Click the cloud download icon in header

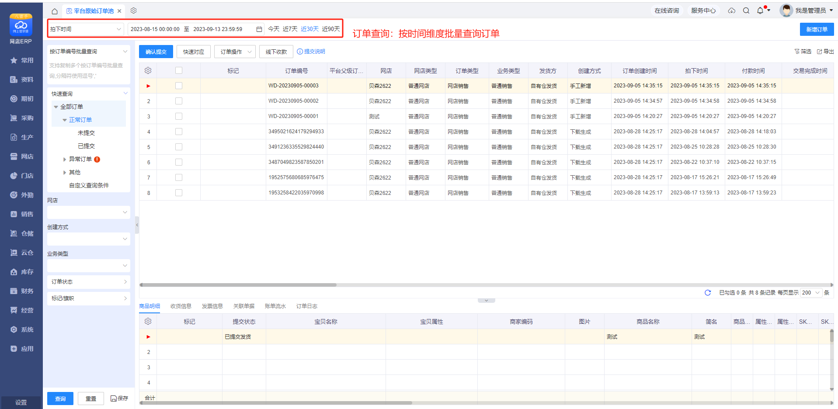[x=731, y=10]
